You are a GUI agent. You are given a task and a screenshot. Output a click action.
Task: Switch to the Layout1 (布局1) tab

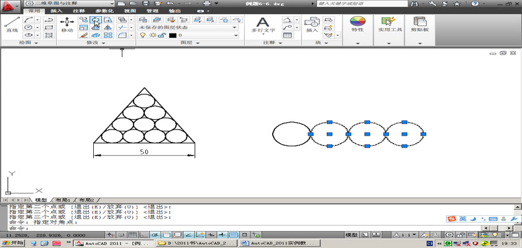pyautogui.click(x=61, y=200)
